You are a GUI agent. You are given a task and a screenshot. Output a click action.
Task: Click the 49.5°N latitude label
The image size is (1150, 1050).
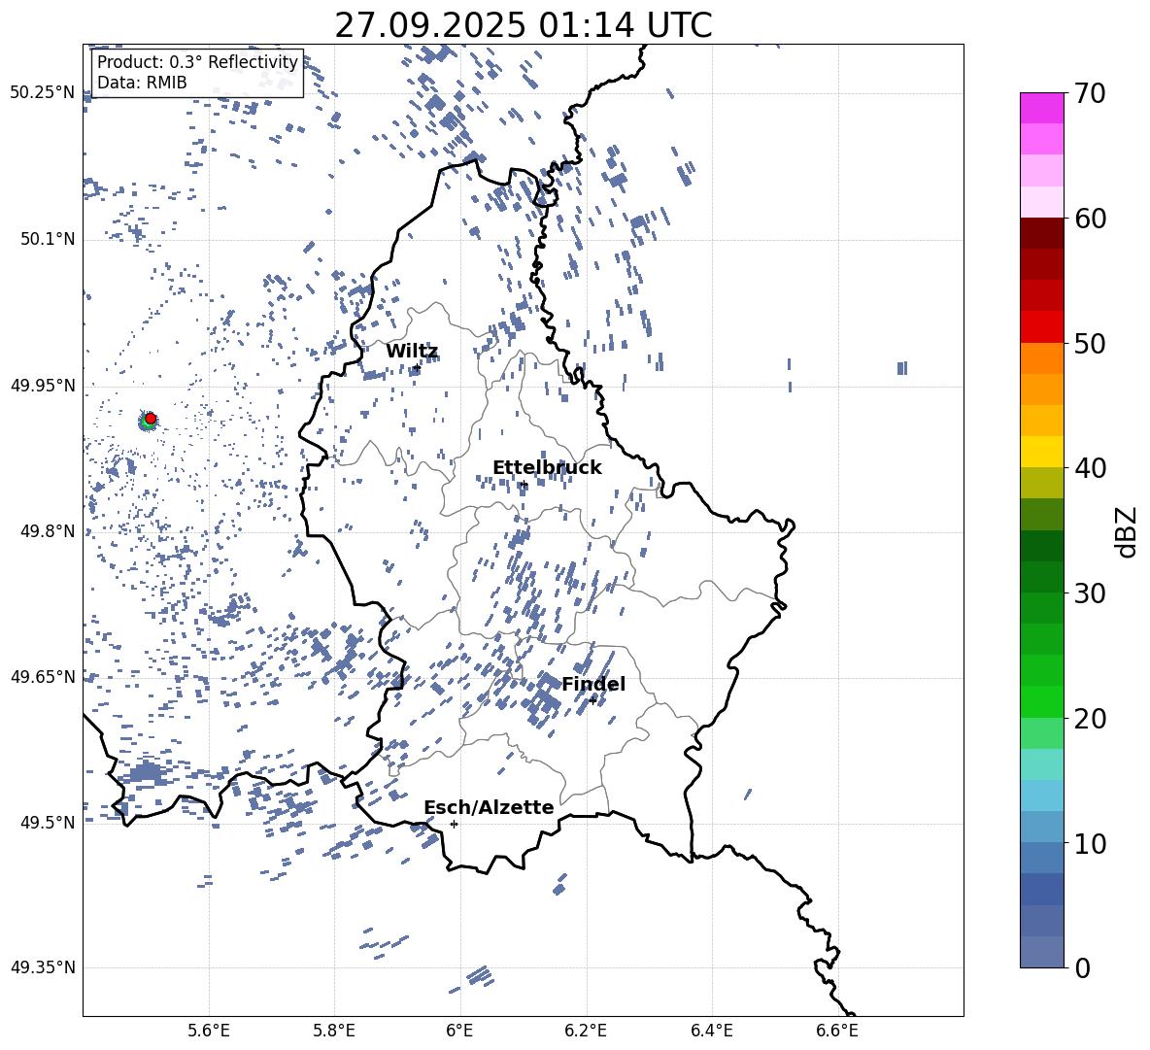click(48, 823)
